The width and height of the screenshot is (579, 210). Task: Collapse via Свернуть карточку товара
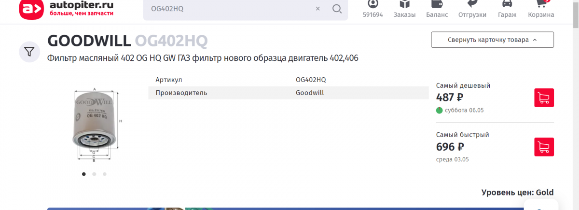pyautogui.click(x=492, y=40)
